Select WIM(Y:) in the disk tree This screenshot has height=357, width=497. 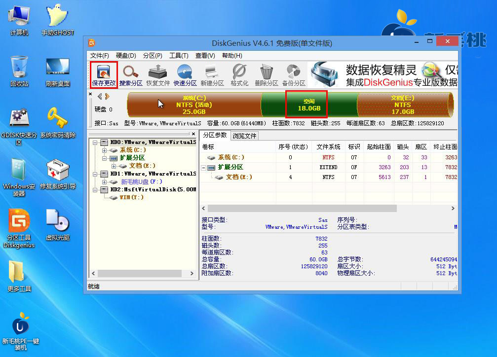pyautogui.click(x=131, y=197)
